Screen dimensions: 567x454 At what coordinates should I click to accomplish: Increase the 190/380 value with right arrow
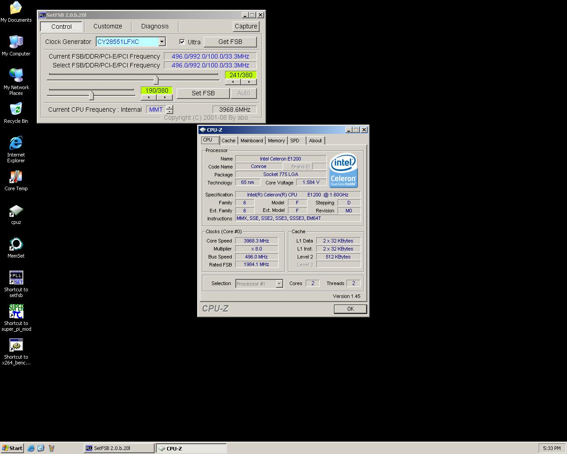click(164, 97)
